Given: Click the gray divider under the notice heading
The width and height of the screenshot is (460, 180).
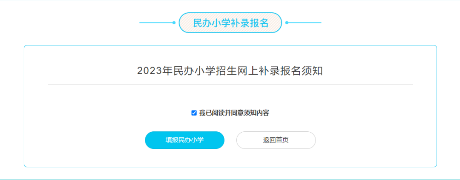Looking at the screenshot, I should click(230, 85).
